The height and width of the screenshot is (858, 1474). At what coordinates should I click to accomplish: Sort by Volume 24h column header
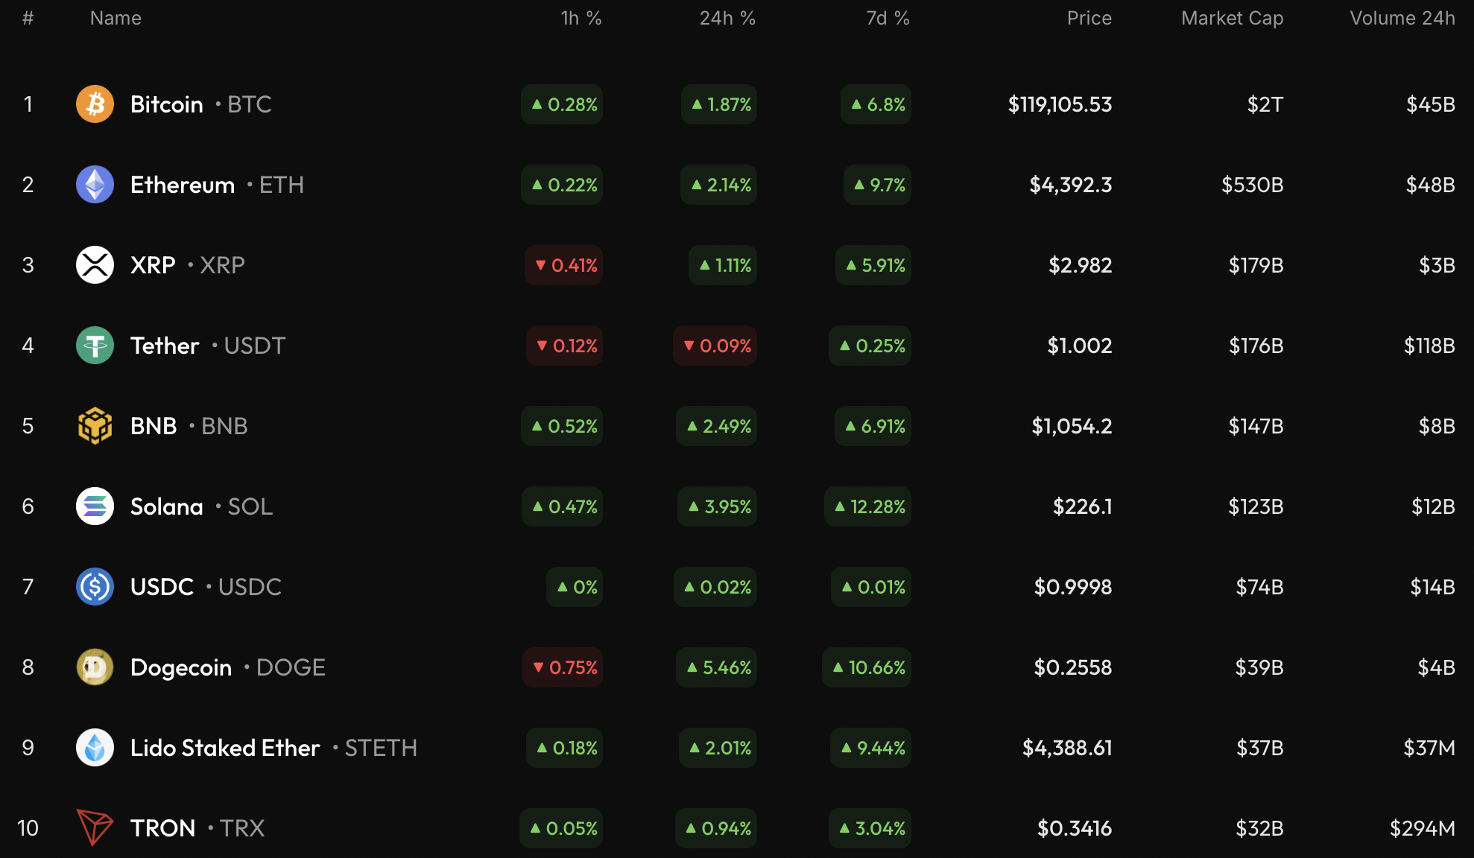[x=1402, y=18]
